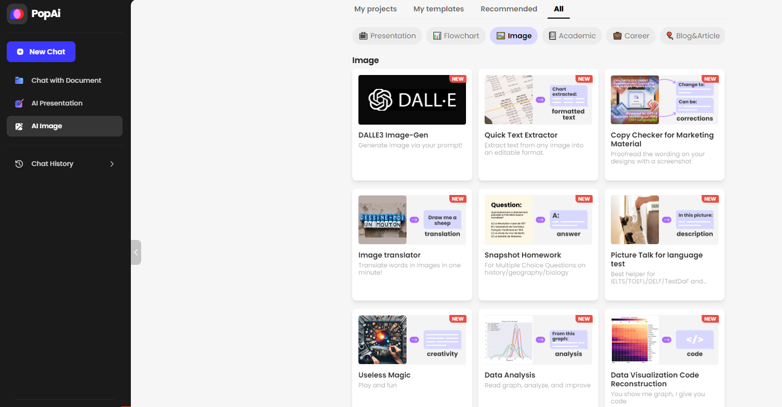Viewport: 782px width, 407px height.
Task: Click the Blog&Article chip pin icon
Action: [x=670, y=36]
